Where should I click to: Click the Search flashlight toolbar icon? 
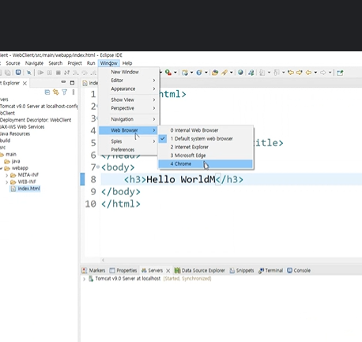[224, 73]
